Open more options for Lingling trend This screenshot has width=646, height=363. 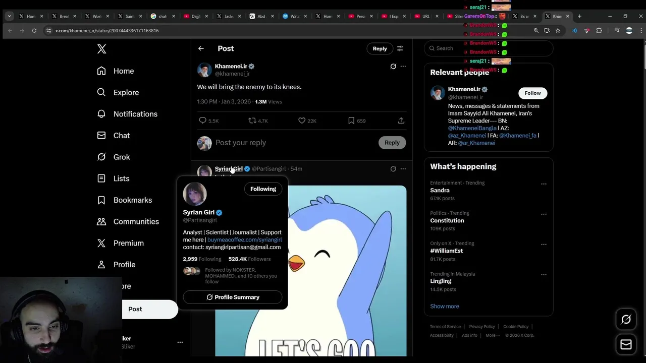click(544, 275)
